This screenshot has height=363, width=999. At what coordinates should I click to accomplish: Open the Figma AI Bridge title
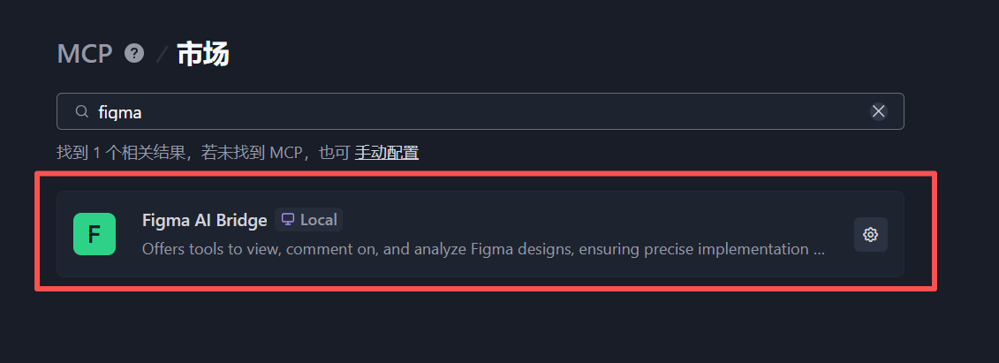tap(204, 220)
